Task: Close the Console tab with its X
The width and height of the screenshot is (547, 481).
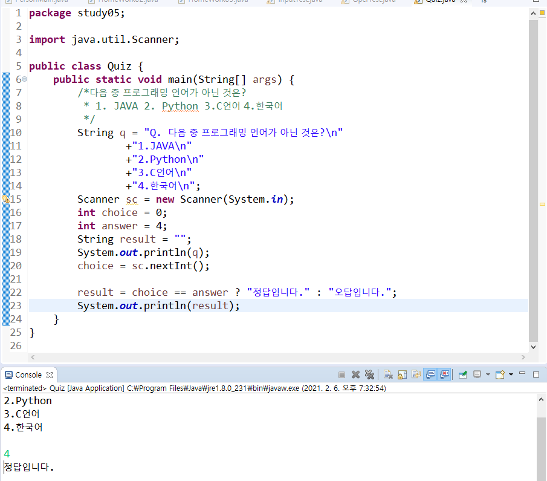Action: click(50, 375)
